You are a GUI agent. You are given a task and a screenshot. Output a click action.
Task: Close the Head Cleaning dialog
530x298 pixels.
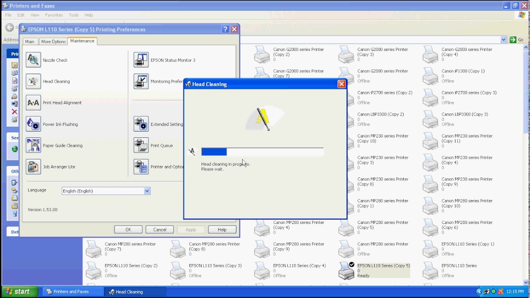coord(342,84)
